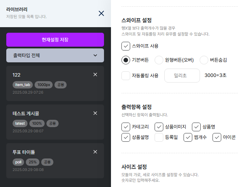Open the 출력타입 전체 dropdown
Screen dimensions: 238x187
click(55, 55)
